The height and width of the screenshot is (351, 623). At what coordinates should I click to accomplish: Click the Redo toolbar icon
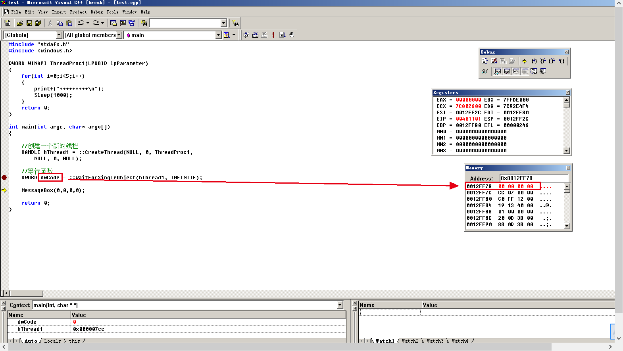pyautogui.click(x=96, y=23)
